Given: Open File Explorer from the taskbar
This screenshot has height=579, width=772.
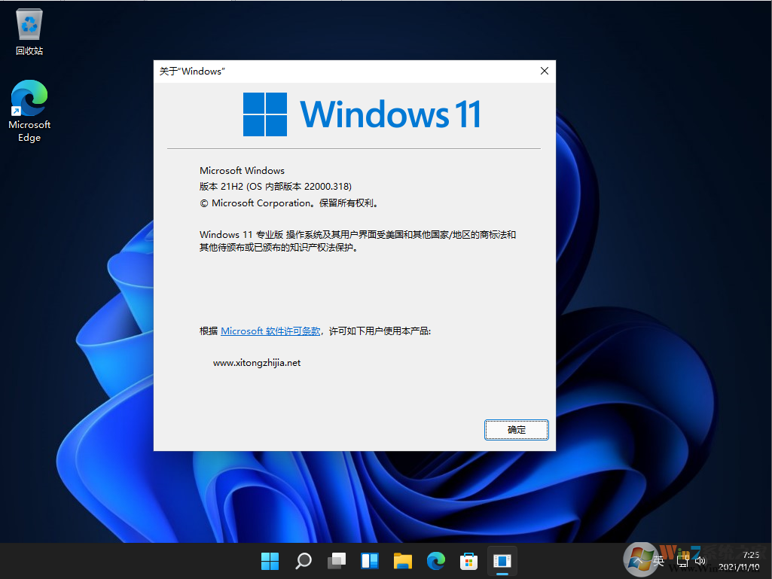Looking at the screenshot, I should (x=402, y=561).
